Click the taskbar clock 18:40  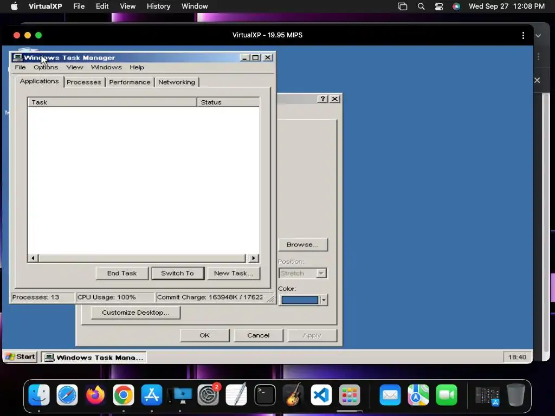[x=517, y=357]
